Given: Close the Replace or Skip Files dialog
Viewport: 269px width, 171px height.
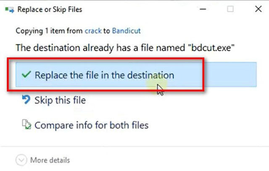Looking at the screenshot, I should tap(258, 9).
